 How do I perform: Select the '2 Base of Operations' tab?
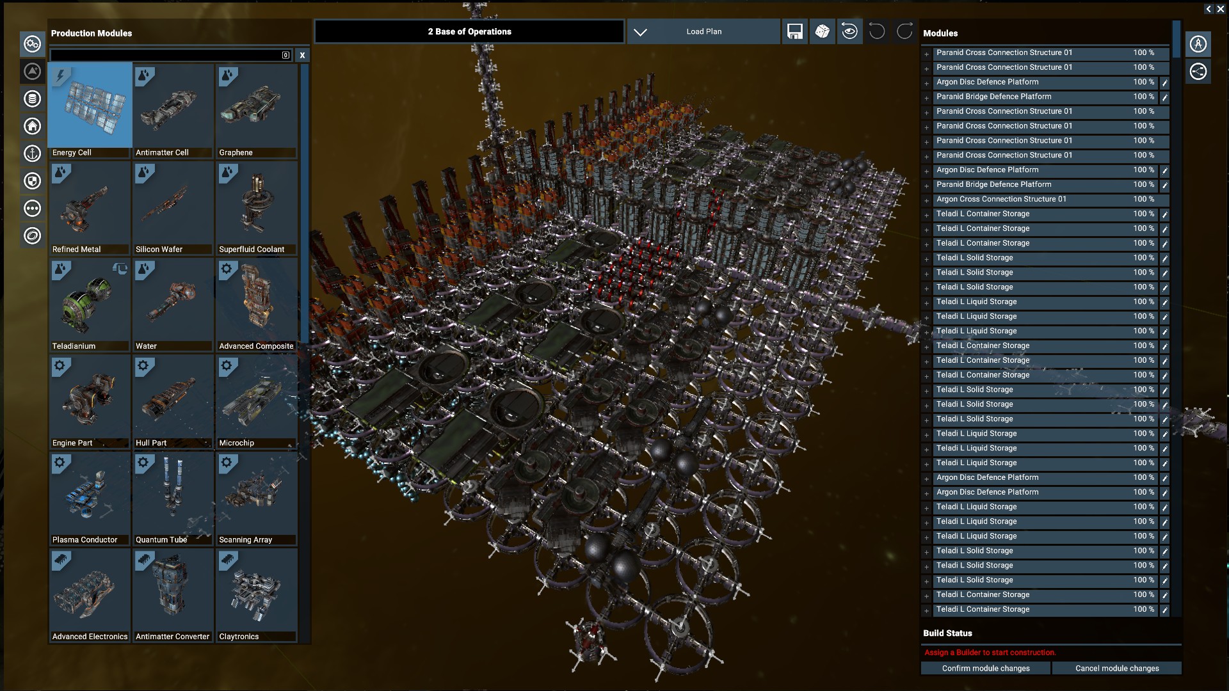[469, 31]
